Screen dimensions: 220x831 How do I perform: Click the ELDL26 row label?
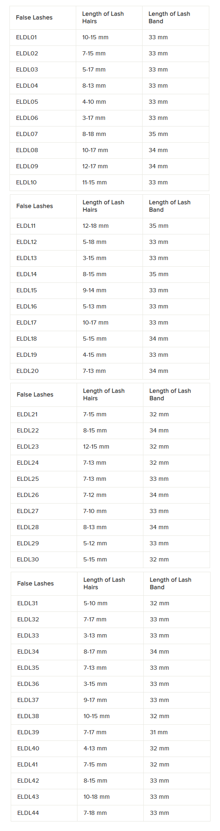pos(28,495)
